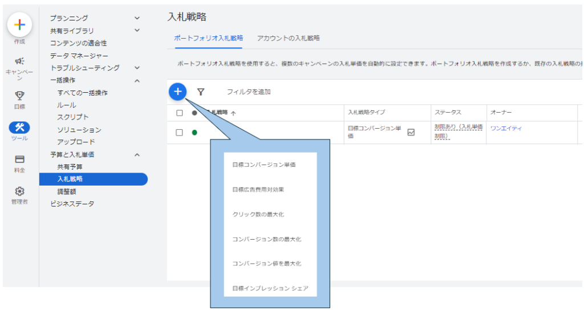Collapse the 予算と入札単価 section chevron
This screenshot has width=584, height=312.
tap(137, 154)
